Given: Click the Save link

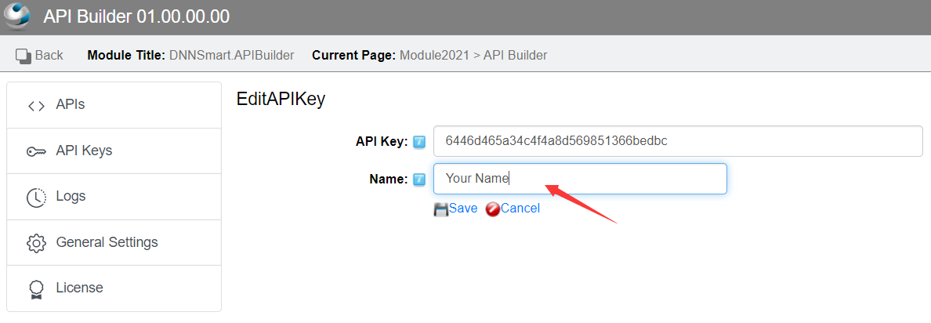Looking at the screenshot, I should tap(463, 209).
